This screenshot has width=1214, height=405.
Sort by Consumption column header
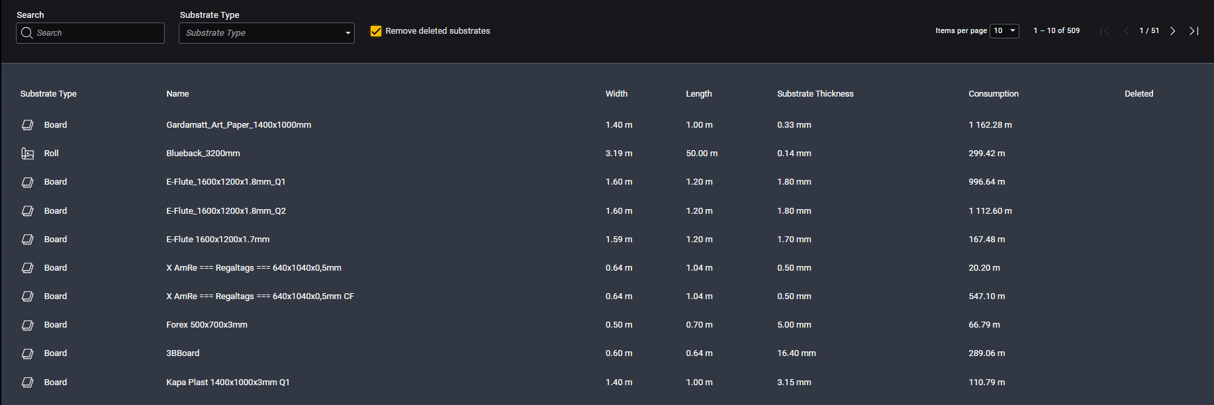[x=993, y=94]
